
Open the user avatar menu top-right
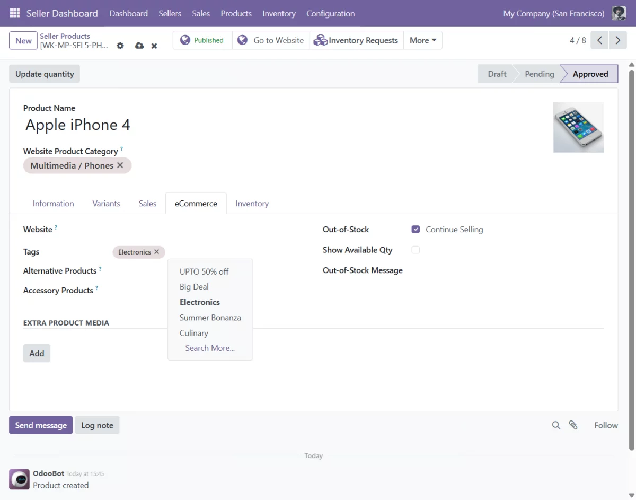pyautogui.click(x=619, y=13)
